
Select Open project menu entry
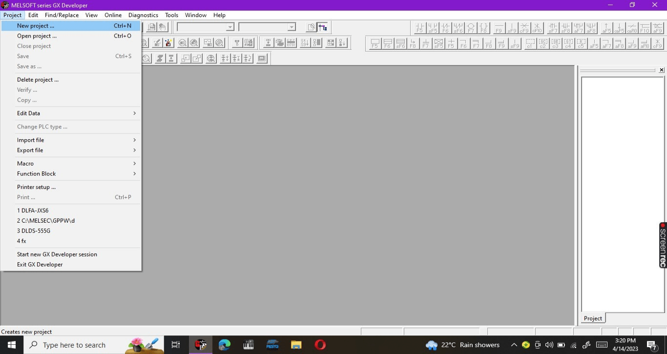point(71,36)
